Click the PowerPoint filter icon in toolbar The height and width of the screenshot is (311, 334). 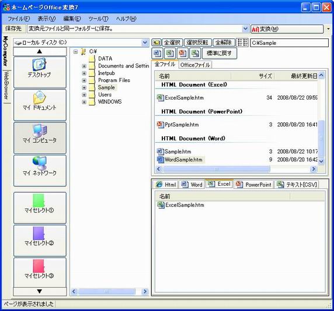[x=182, y=53]
